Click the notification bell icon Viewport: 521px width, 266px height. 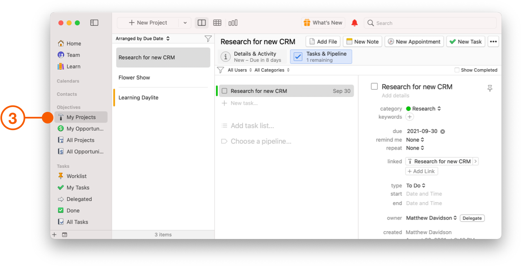[355, 23]
